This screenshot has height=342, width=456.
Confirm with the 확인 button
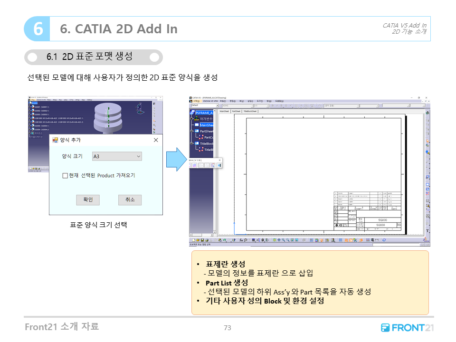(x=88, y=200)
